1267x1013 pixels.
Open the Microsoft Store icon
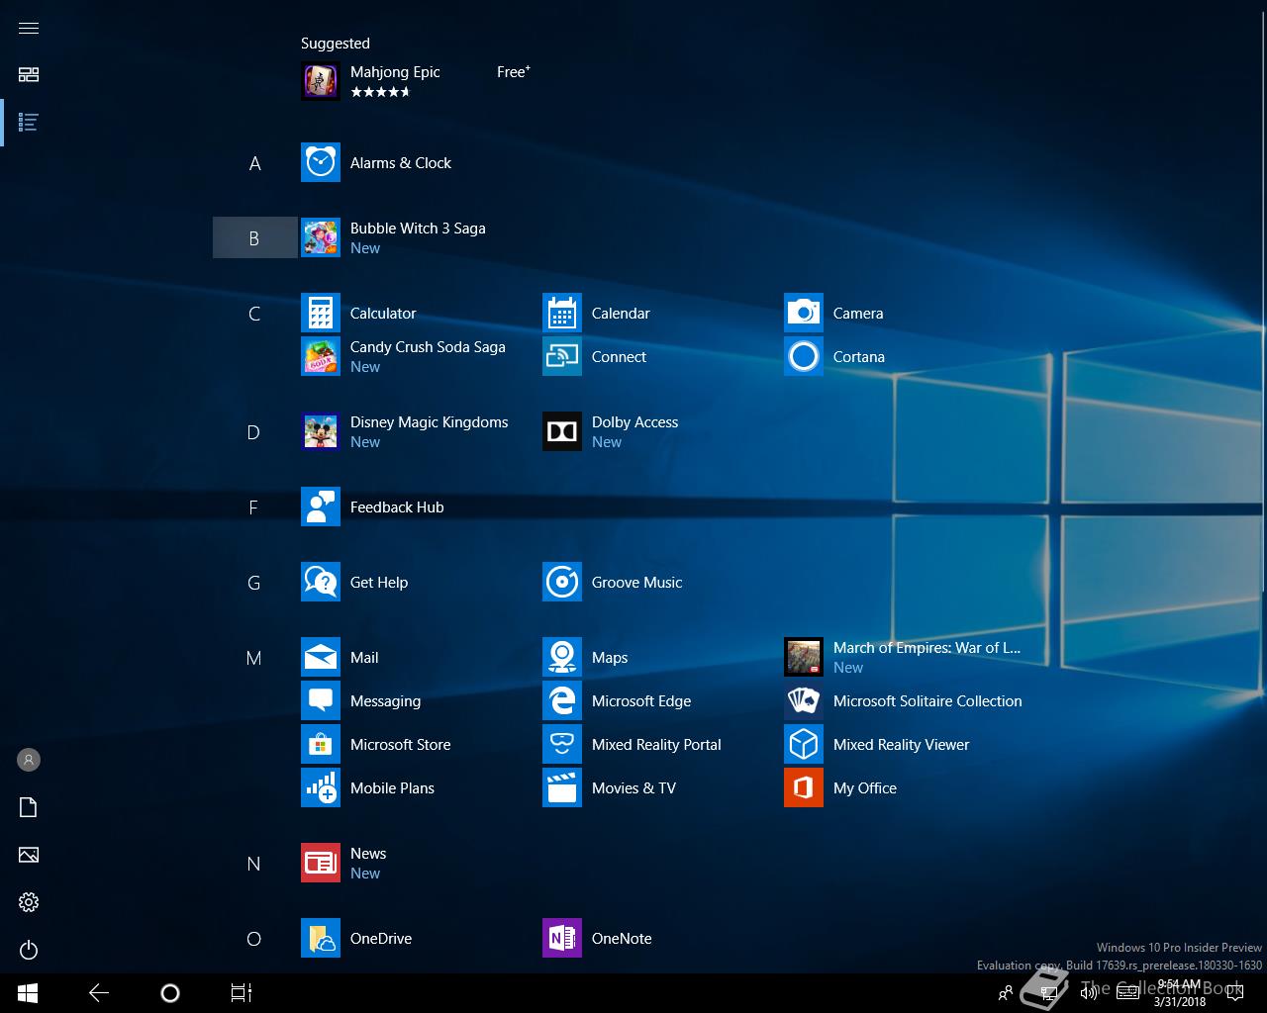tap(321, 744)
